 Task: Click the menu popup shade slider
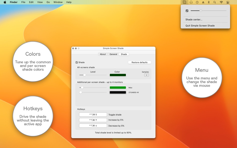[208, 11]
